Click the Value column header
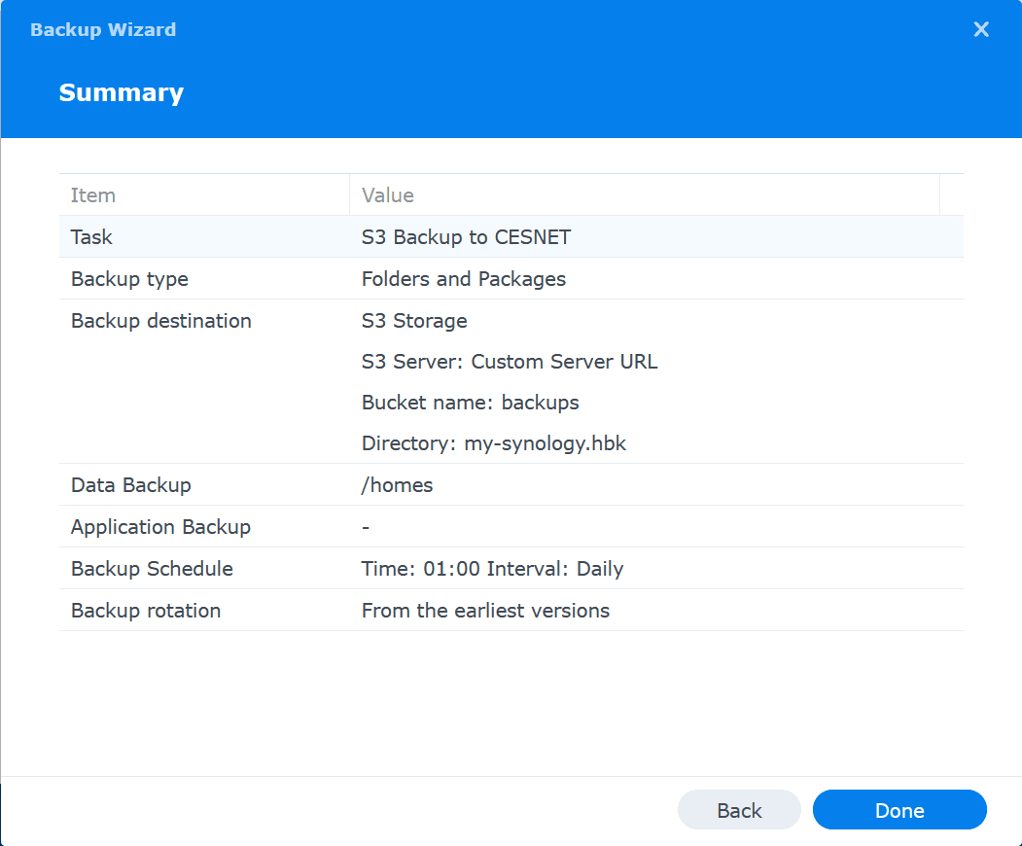The image size is (1022, 846). pos(388,195)
